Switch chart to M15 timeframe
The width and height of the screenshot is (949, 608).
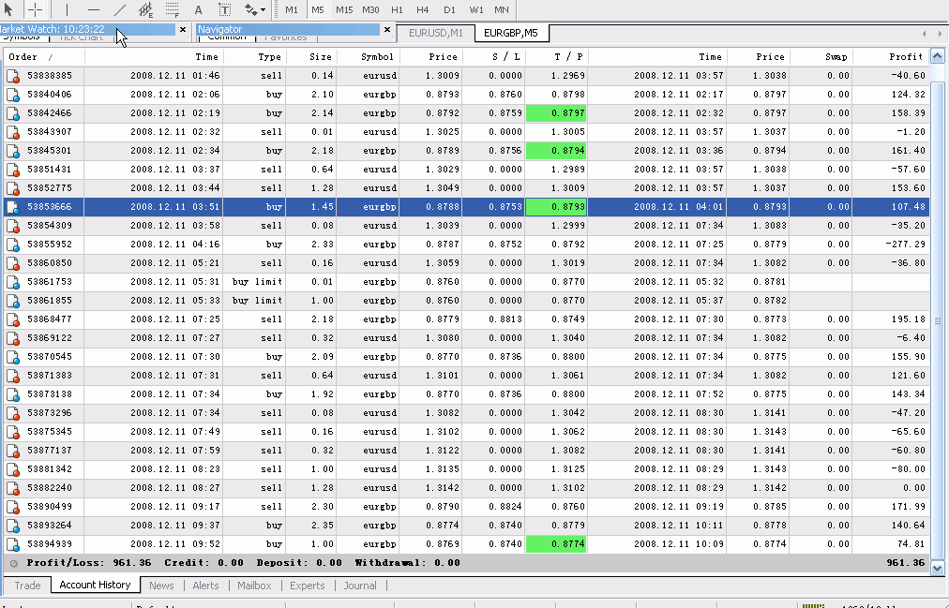pyautogui.click(x=344, y=9)
